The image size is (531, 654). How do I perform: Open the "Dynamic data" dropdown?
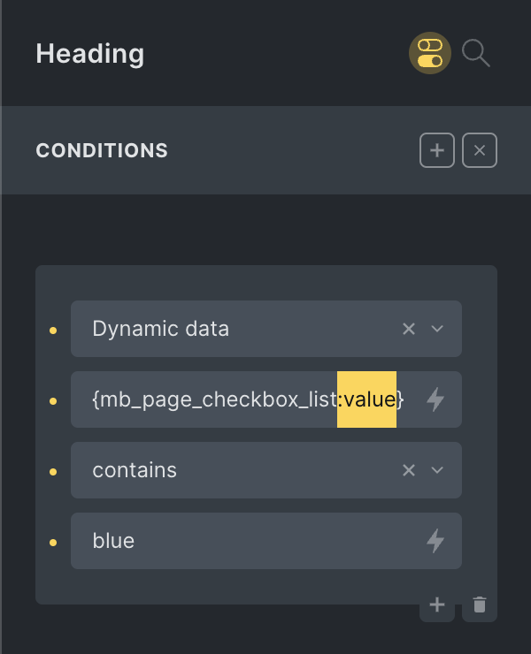pyautogui.click(x=239, y=329)
